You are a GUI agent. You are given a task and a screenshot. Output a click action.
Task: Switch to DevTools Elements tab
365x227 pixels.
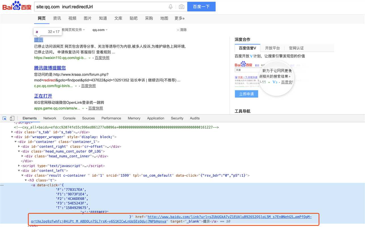(x=29, y=118)
